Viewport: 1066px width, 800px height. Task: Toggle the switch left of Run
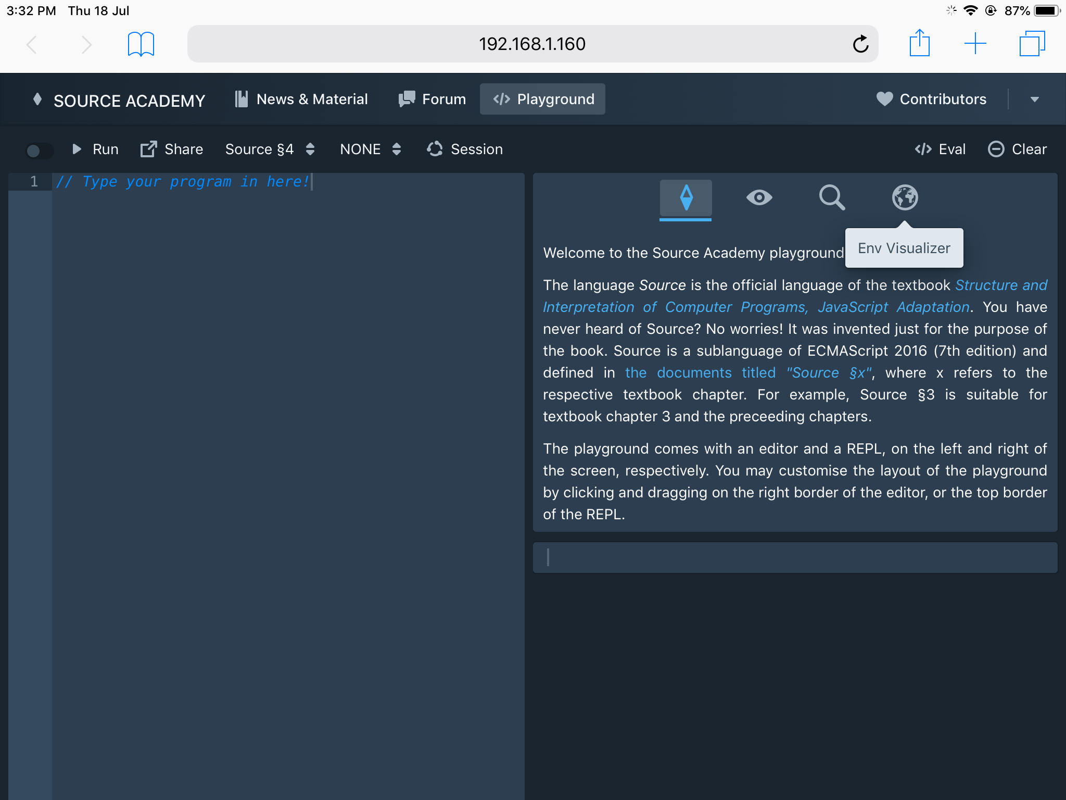(39, 151)
